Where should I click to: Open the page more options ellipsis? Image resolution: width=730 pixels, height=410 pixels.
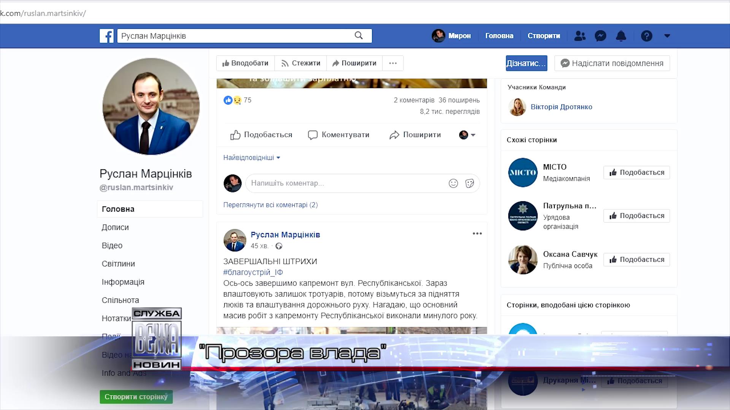[393, 63]
